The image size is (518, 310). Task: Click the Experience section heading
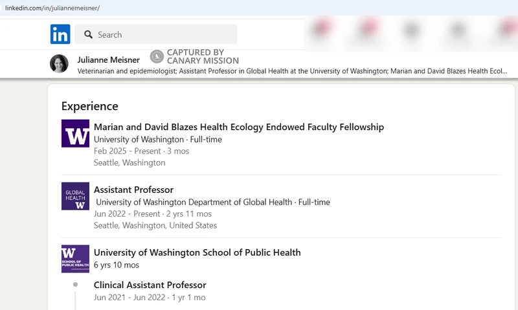pyautogui.click(x=90, y=106)
